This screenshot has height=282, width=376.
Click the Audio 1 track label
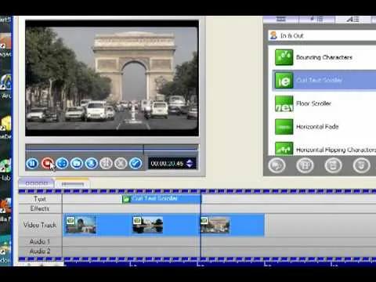pos(40,241)
